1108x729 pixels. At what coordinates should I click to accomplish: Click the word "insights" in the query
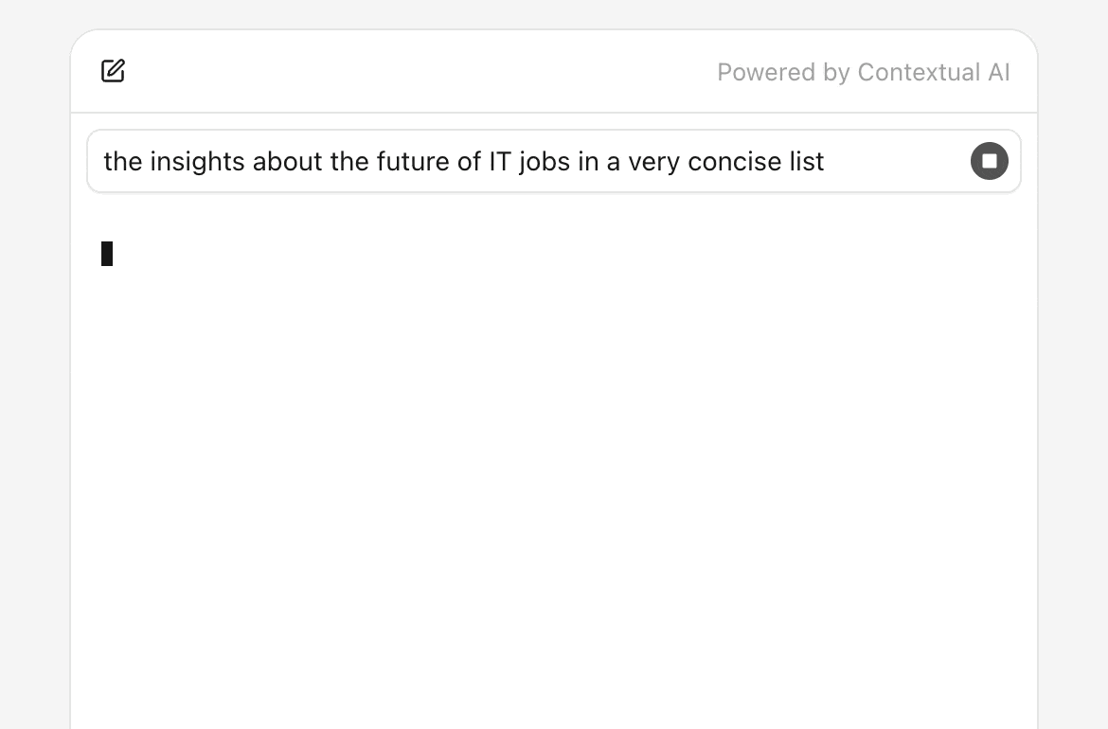tap(197, 162)
